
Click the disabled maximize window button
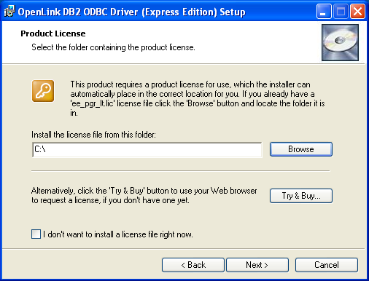pos(341,12)
